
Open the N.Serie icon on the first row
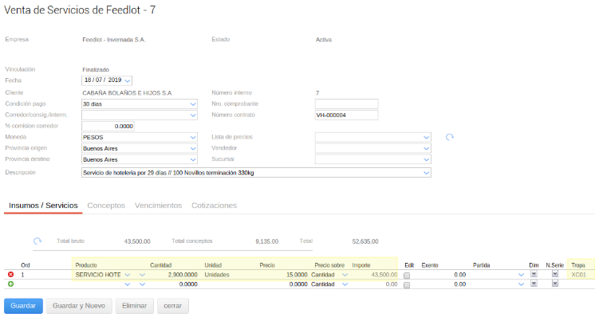point(555,274)
